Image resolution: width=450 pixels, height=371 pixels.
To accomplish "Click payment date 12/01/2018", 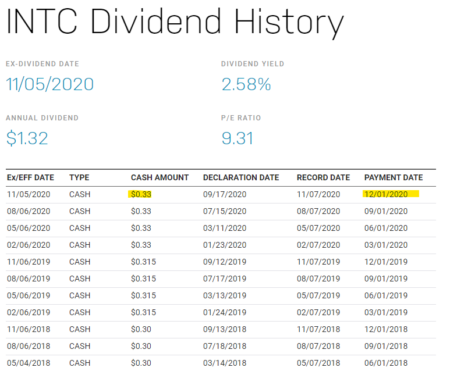I will coord(386,329).
